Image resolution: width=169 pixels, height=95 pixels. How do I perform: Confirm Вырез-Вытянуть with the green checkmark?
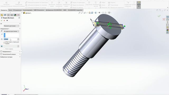[x=1, y=21]
